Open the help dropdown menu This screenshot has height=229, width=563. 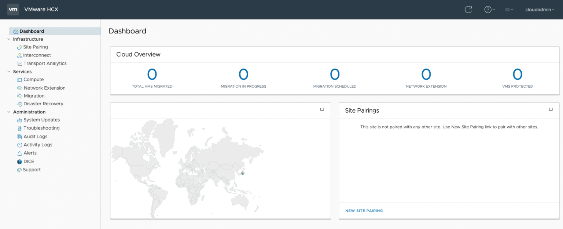490,10
